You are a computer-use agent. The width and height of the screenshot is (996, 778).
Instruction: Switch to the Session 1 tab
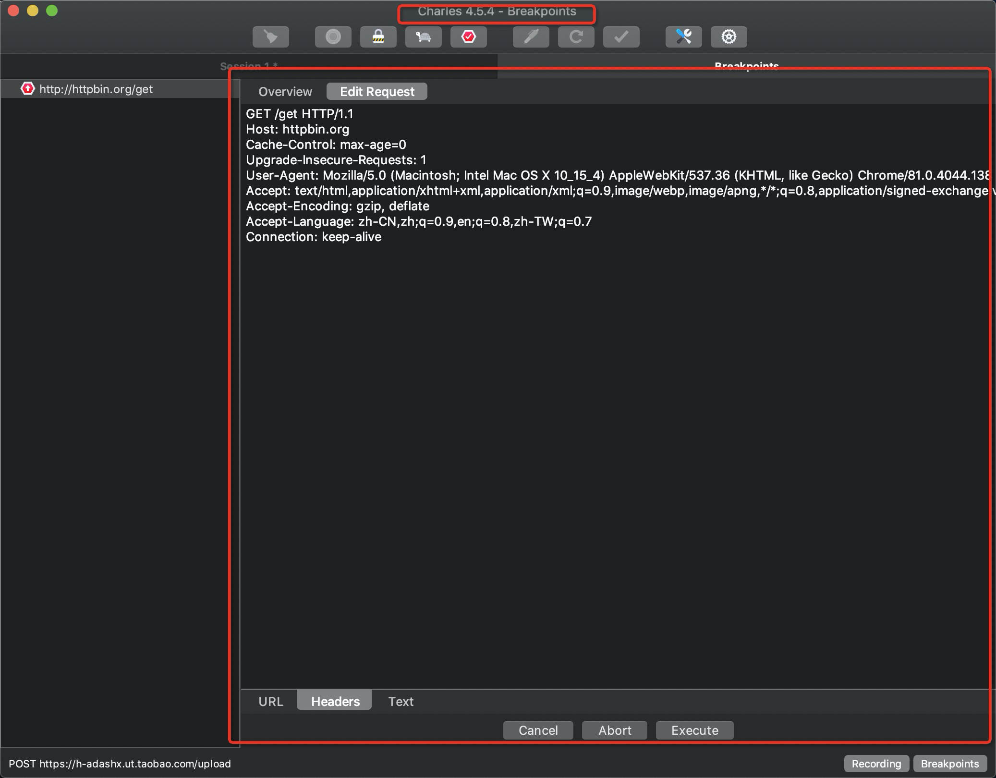tap(249, 66)
